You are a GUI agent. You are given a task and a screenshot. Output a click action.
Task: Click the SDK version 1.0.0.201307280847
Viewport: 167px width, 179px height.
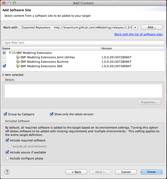pyautogui.click(x=117, y=66)
